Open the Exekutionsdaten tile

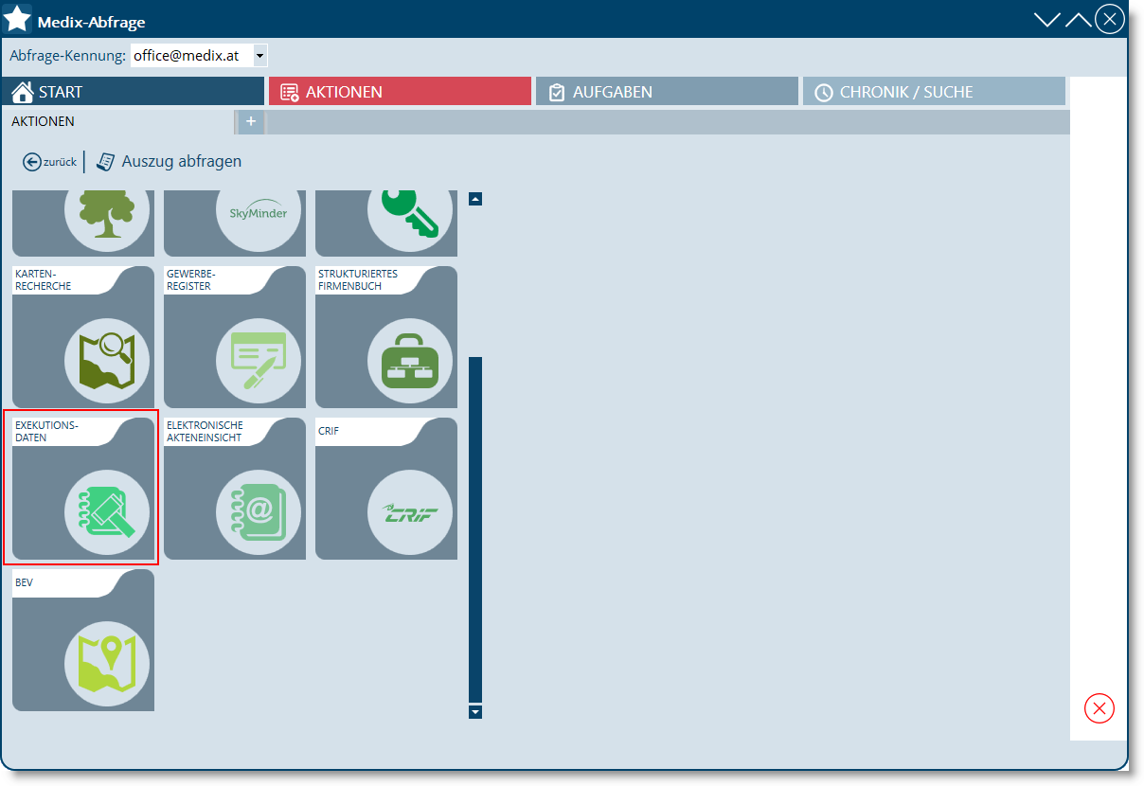pyautogui.click(x=82, y=490)
